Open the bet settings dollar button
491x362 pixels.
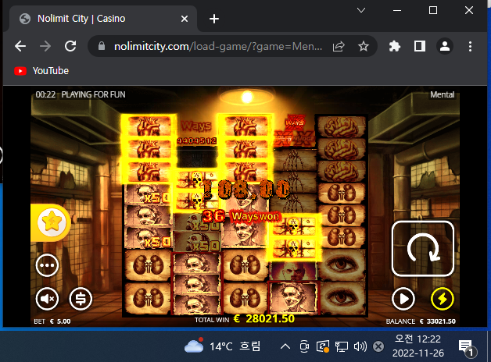tap(81, 299)
